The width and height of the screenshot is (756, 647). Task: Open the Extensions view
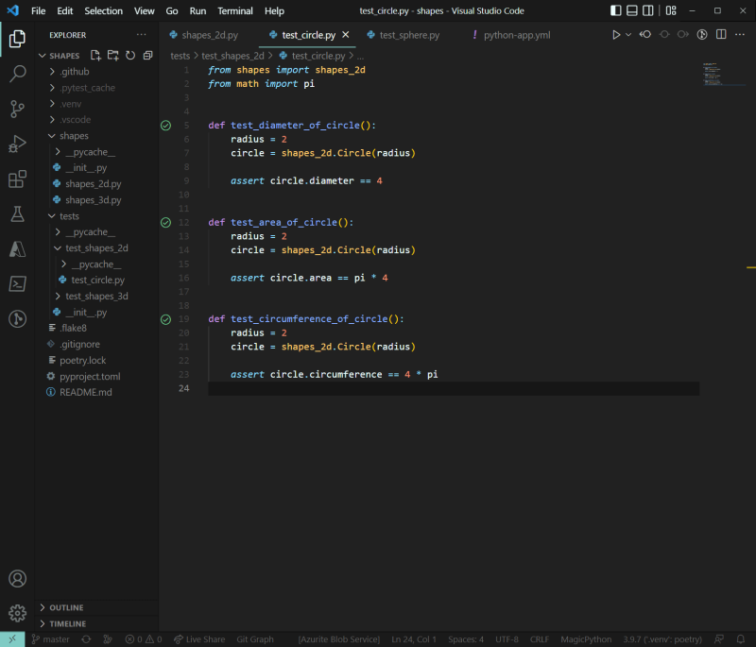17,179
